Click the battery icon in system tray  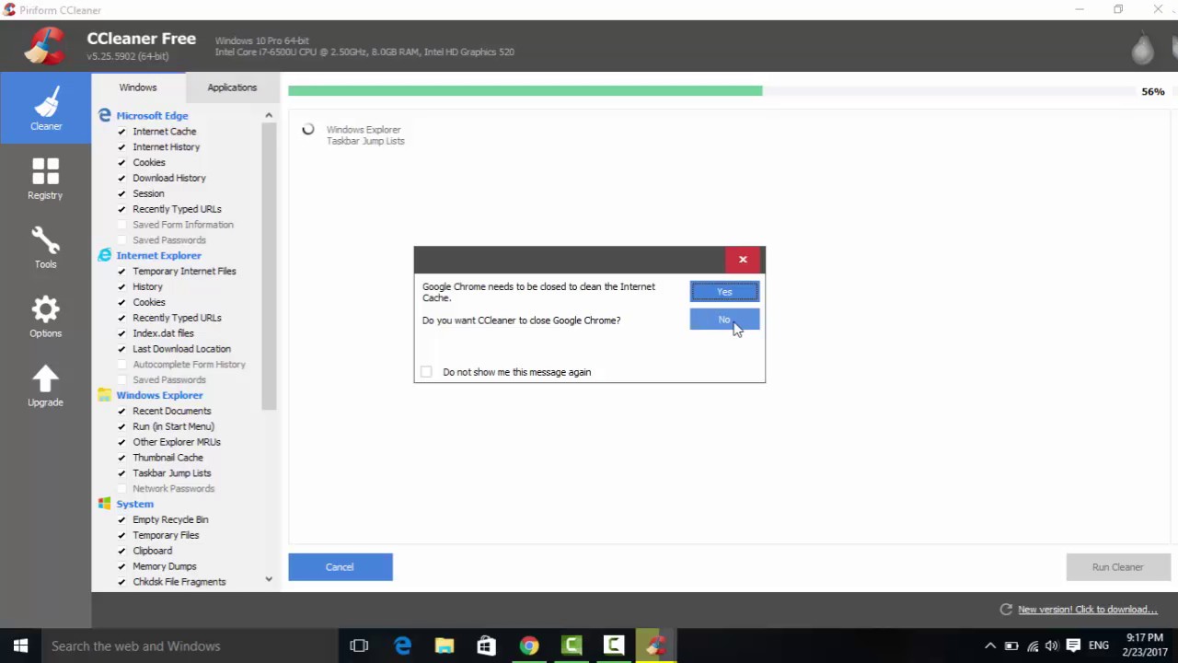click(x=1011, y=646)
